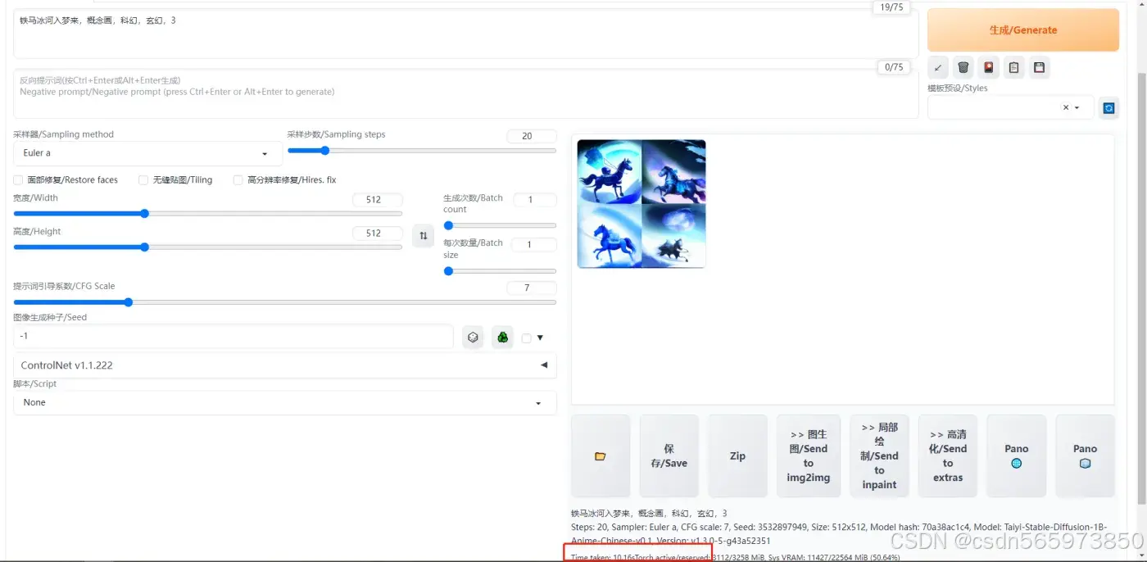The image size is (1147, 562).
Task: Open the extra networks picture-card icon
Action: [989, 67]
